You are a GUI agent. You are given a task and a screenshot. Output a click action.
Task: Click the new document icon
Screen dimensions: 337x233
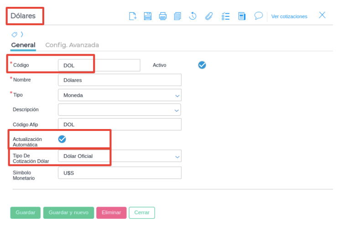click(x=133, y=16)
